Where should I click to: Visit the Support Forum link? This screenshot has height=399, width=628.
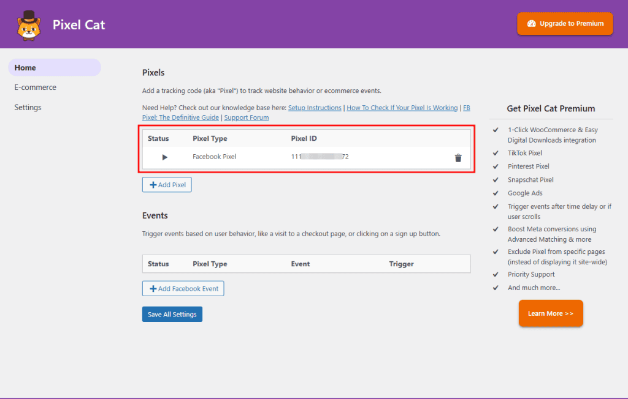pos(247,117)
